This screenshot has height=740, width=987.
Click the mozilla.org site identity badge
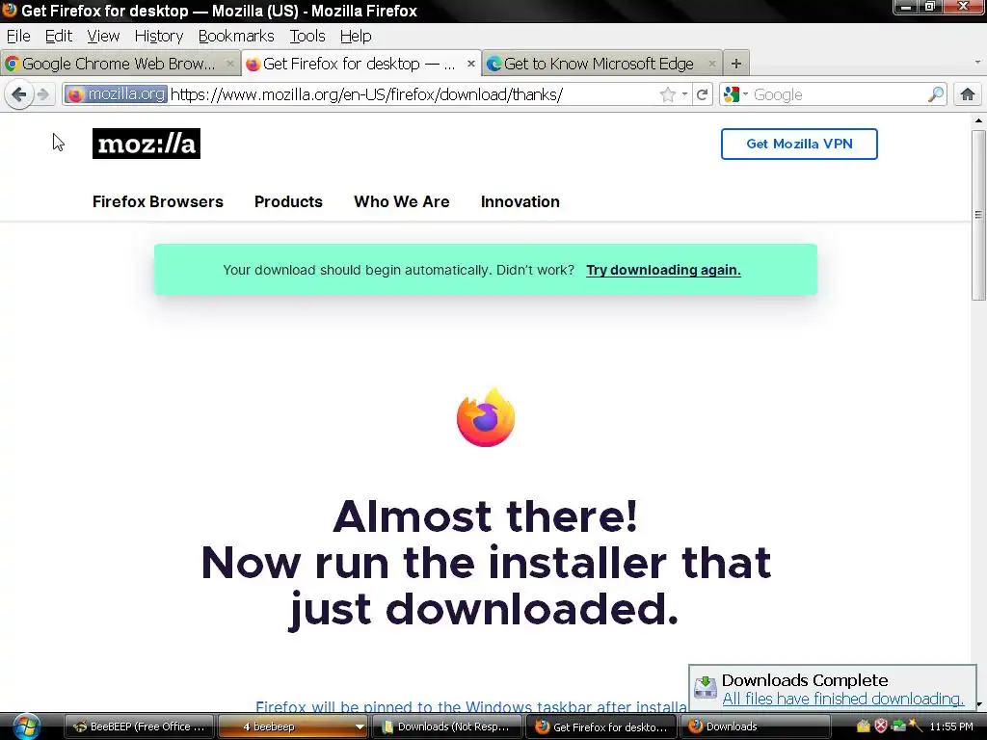click(116, 94)
